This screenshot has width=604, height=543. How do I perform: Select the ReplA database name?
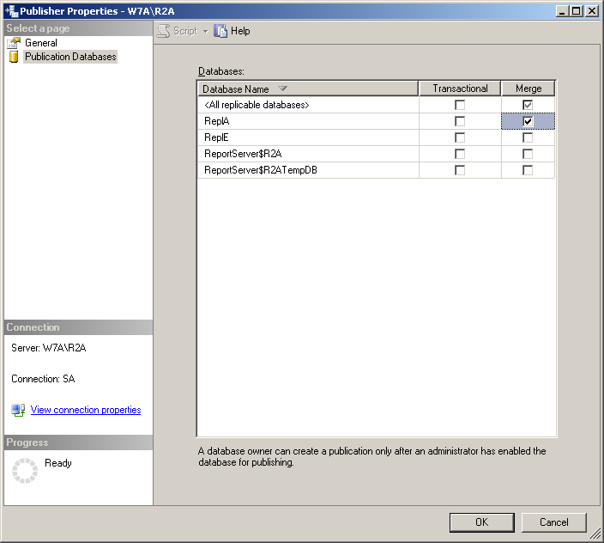pos(217,121)
